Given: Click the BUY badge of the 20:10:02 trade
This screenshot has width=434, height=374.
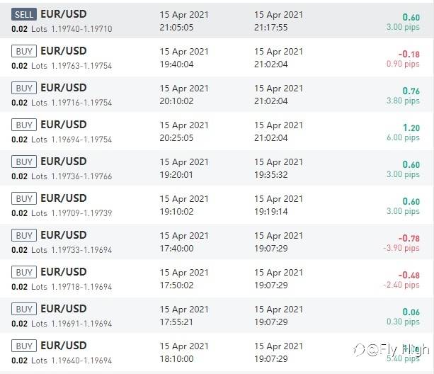Looking at the screenshot, I should pyautogui.click(x=24, y=89).
